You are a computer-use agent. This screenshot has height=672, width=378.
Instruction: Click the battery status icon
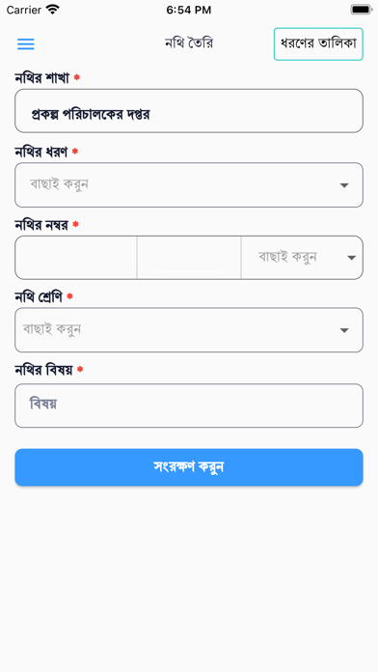coord(361,10)
